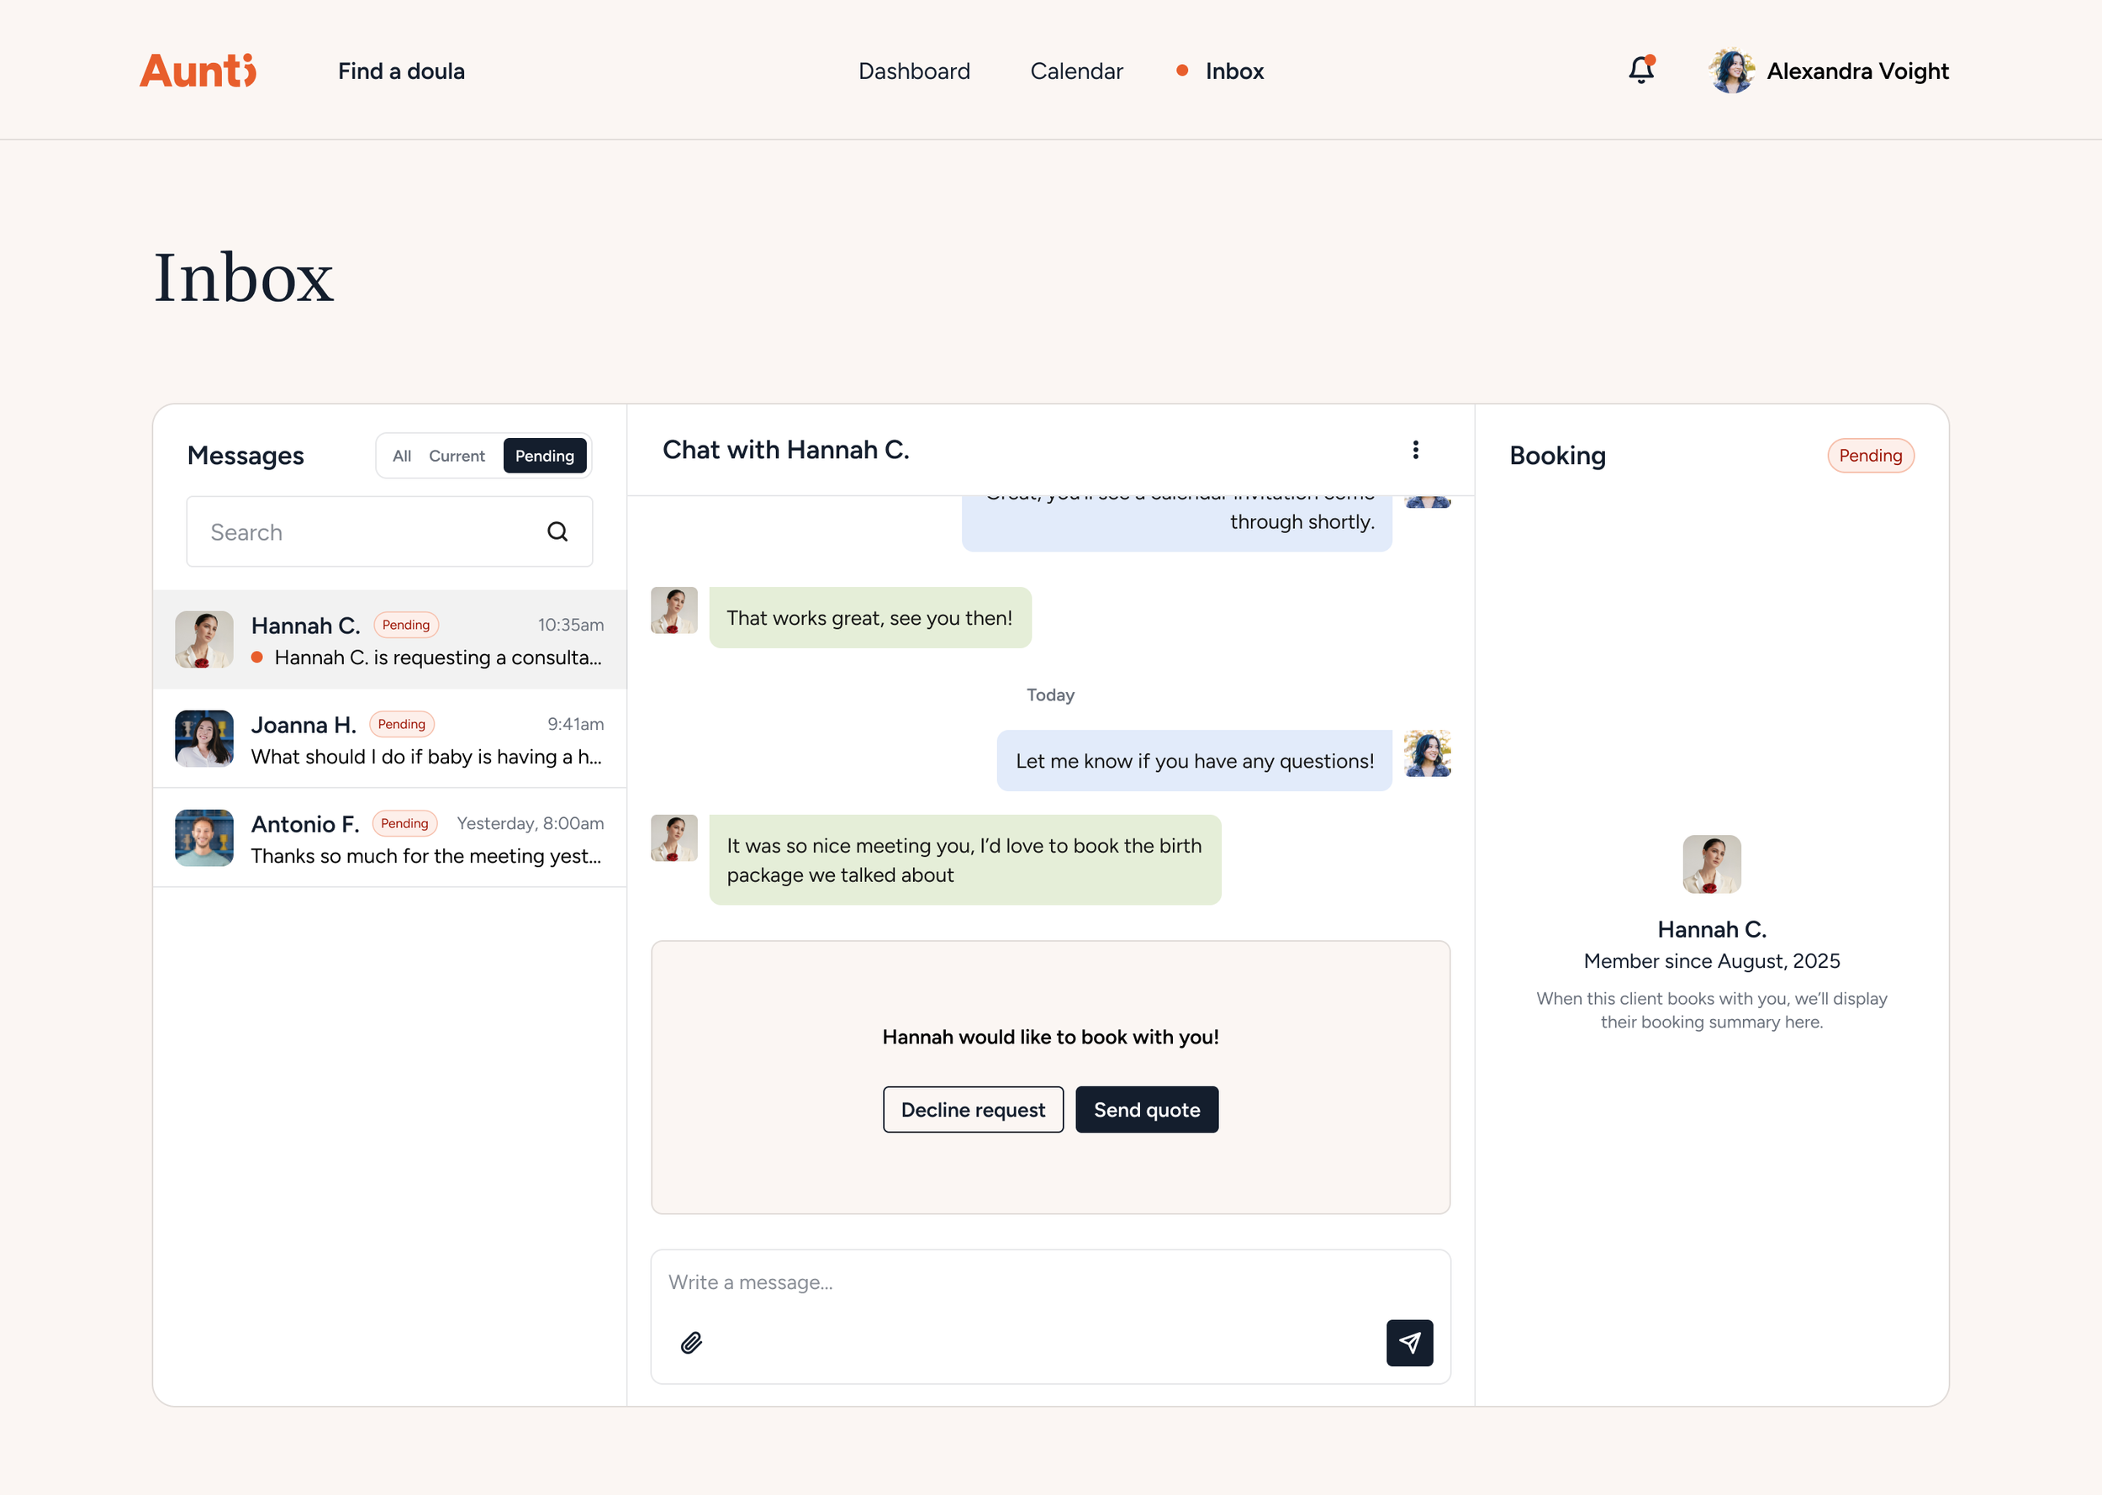This screenshot has width=2102, height=1495.
Task: Select the Pending messages filter
Action: pos(545,456)
